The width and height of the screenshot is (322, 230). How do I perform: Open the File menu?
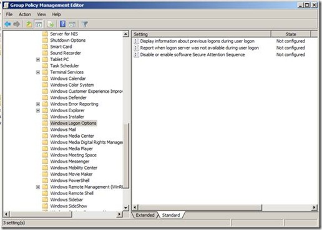point(9,14)
